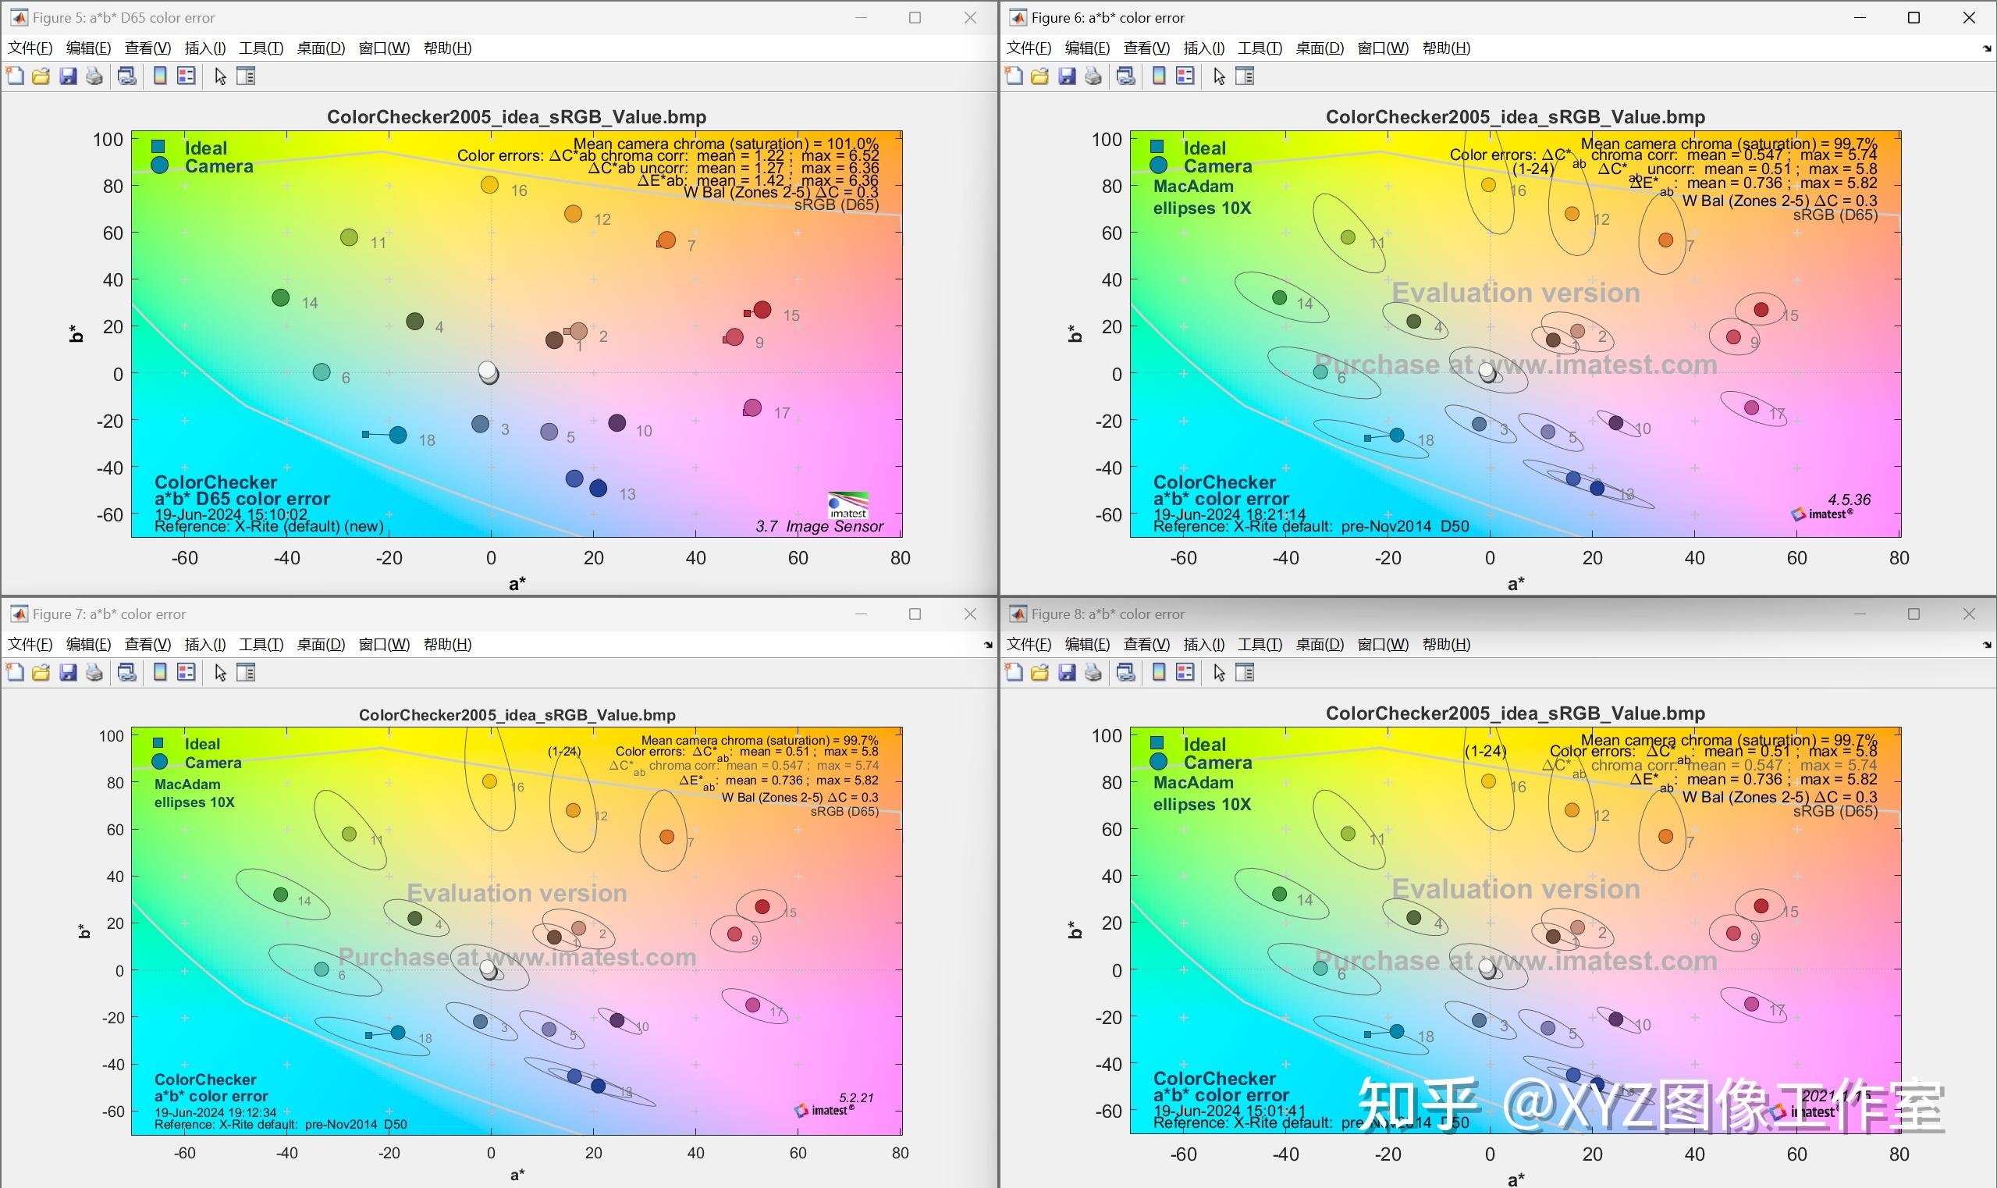Select the yellow patch 16 marker in Figure 5
The image size is (1997, 1188).
[x=491, y=185]
